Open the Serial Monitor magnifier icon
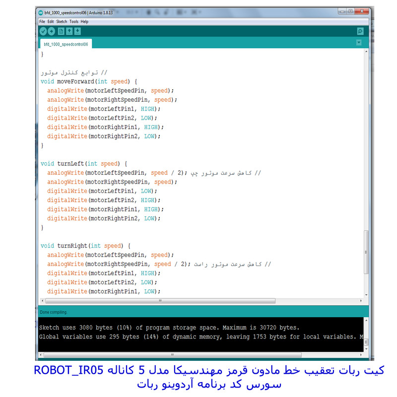This screenshot has width=397, height=397. click(x=360, y=31)
